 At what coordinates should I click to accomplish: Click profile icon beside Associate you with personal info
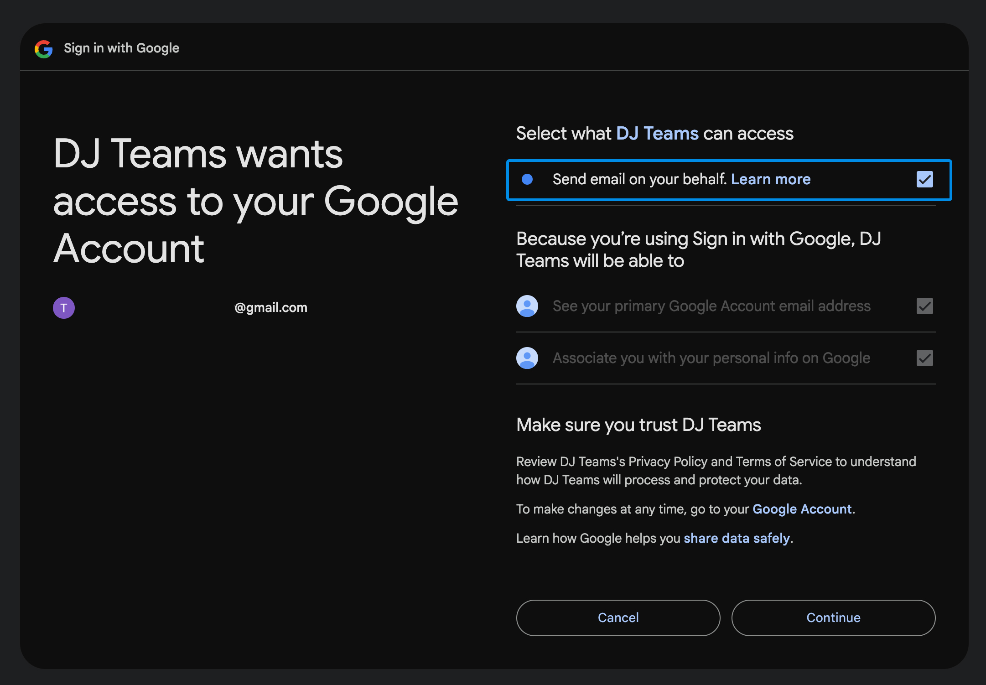(527, 358)
